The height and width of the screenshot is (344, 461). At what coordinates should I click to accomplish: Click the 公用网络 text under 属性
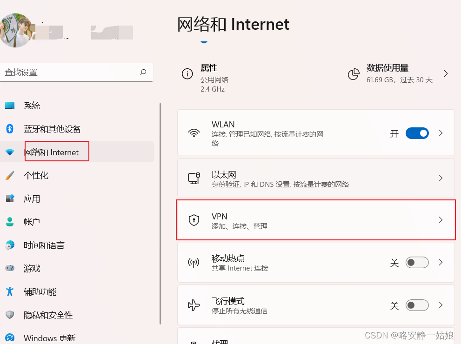[x=214, y=79]
